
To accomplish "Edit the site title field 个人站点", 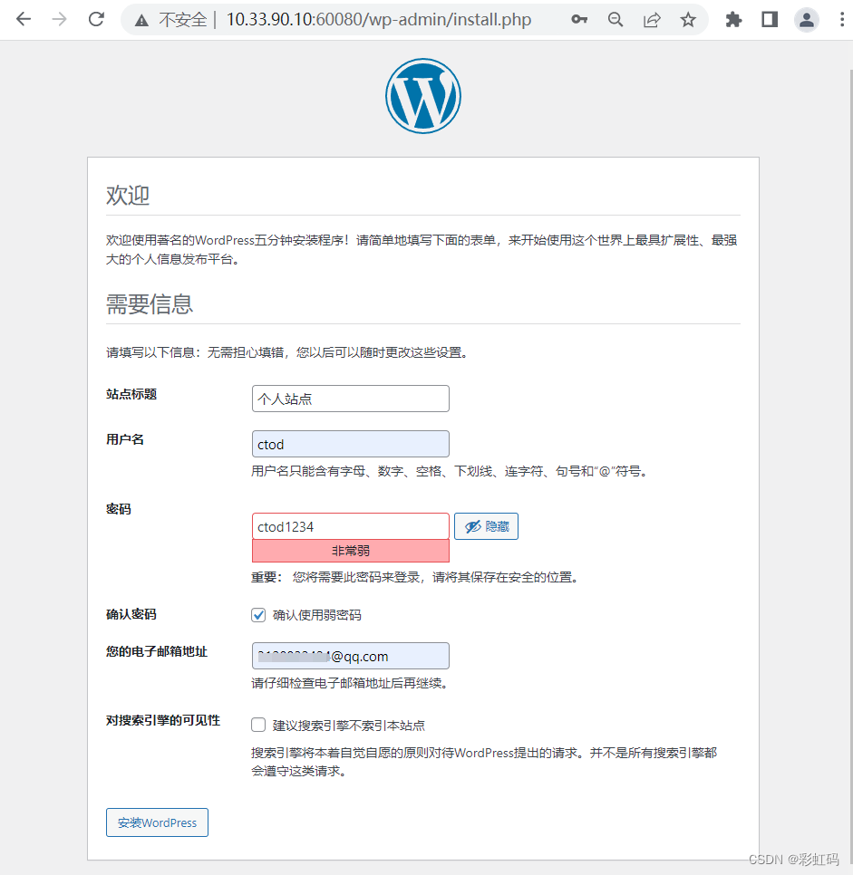I will coord(350,399).
